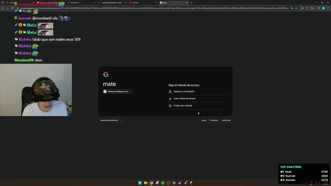Image resolution: width=331 pixels, height=186 pixels.
Task: Open the password key icon in address bar
Action: click(x=292, y=8)
